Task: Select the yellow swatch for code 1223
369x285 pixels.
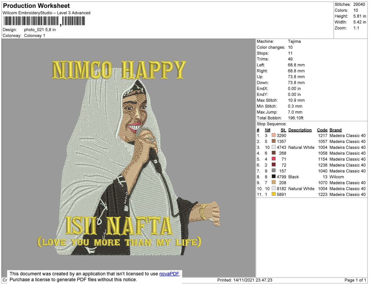Action: click(x=273, y=194)
